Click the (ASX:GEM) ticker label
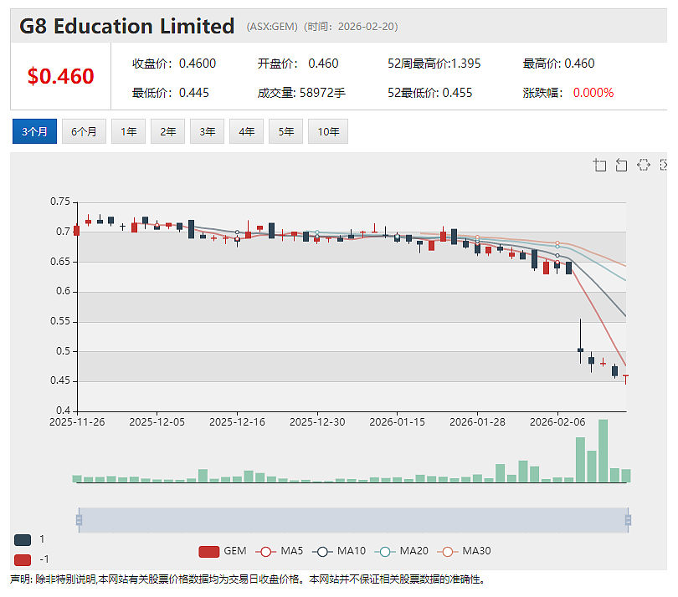The height and width of the screenshot is (597, 678). click(x=272, y=27)
